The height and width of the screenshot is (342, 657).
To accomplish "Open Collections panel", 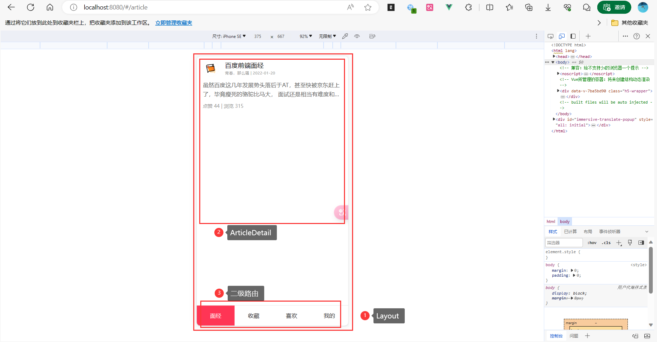I will pos(529,7).
